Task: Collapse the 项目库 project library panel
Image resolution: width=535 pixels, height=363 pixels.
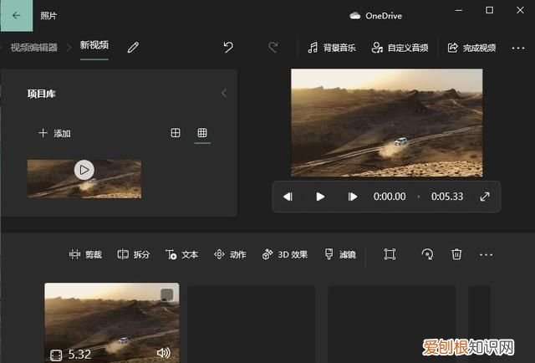Action: coord(223,94)
